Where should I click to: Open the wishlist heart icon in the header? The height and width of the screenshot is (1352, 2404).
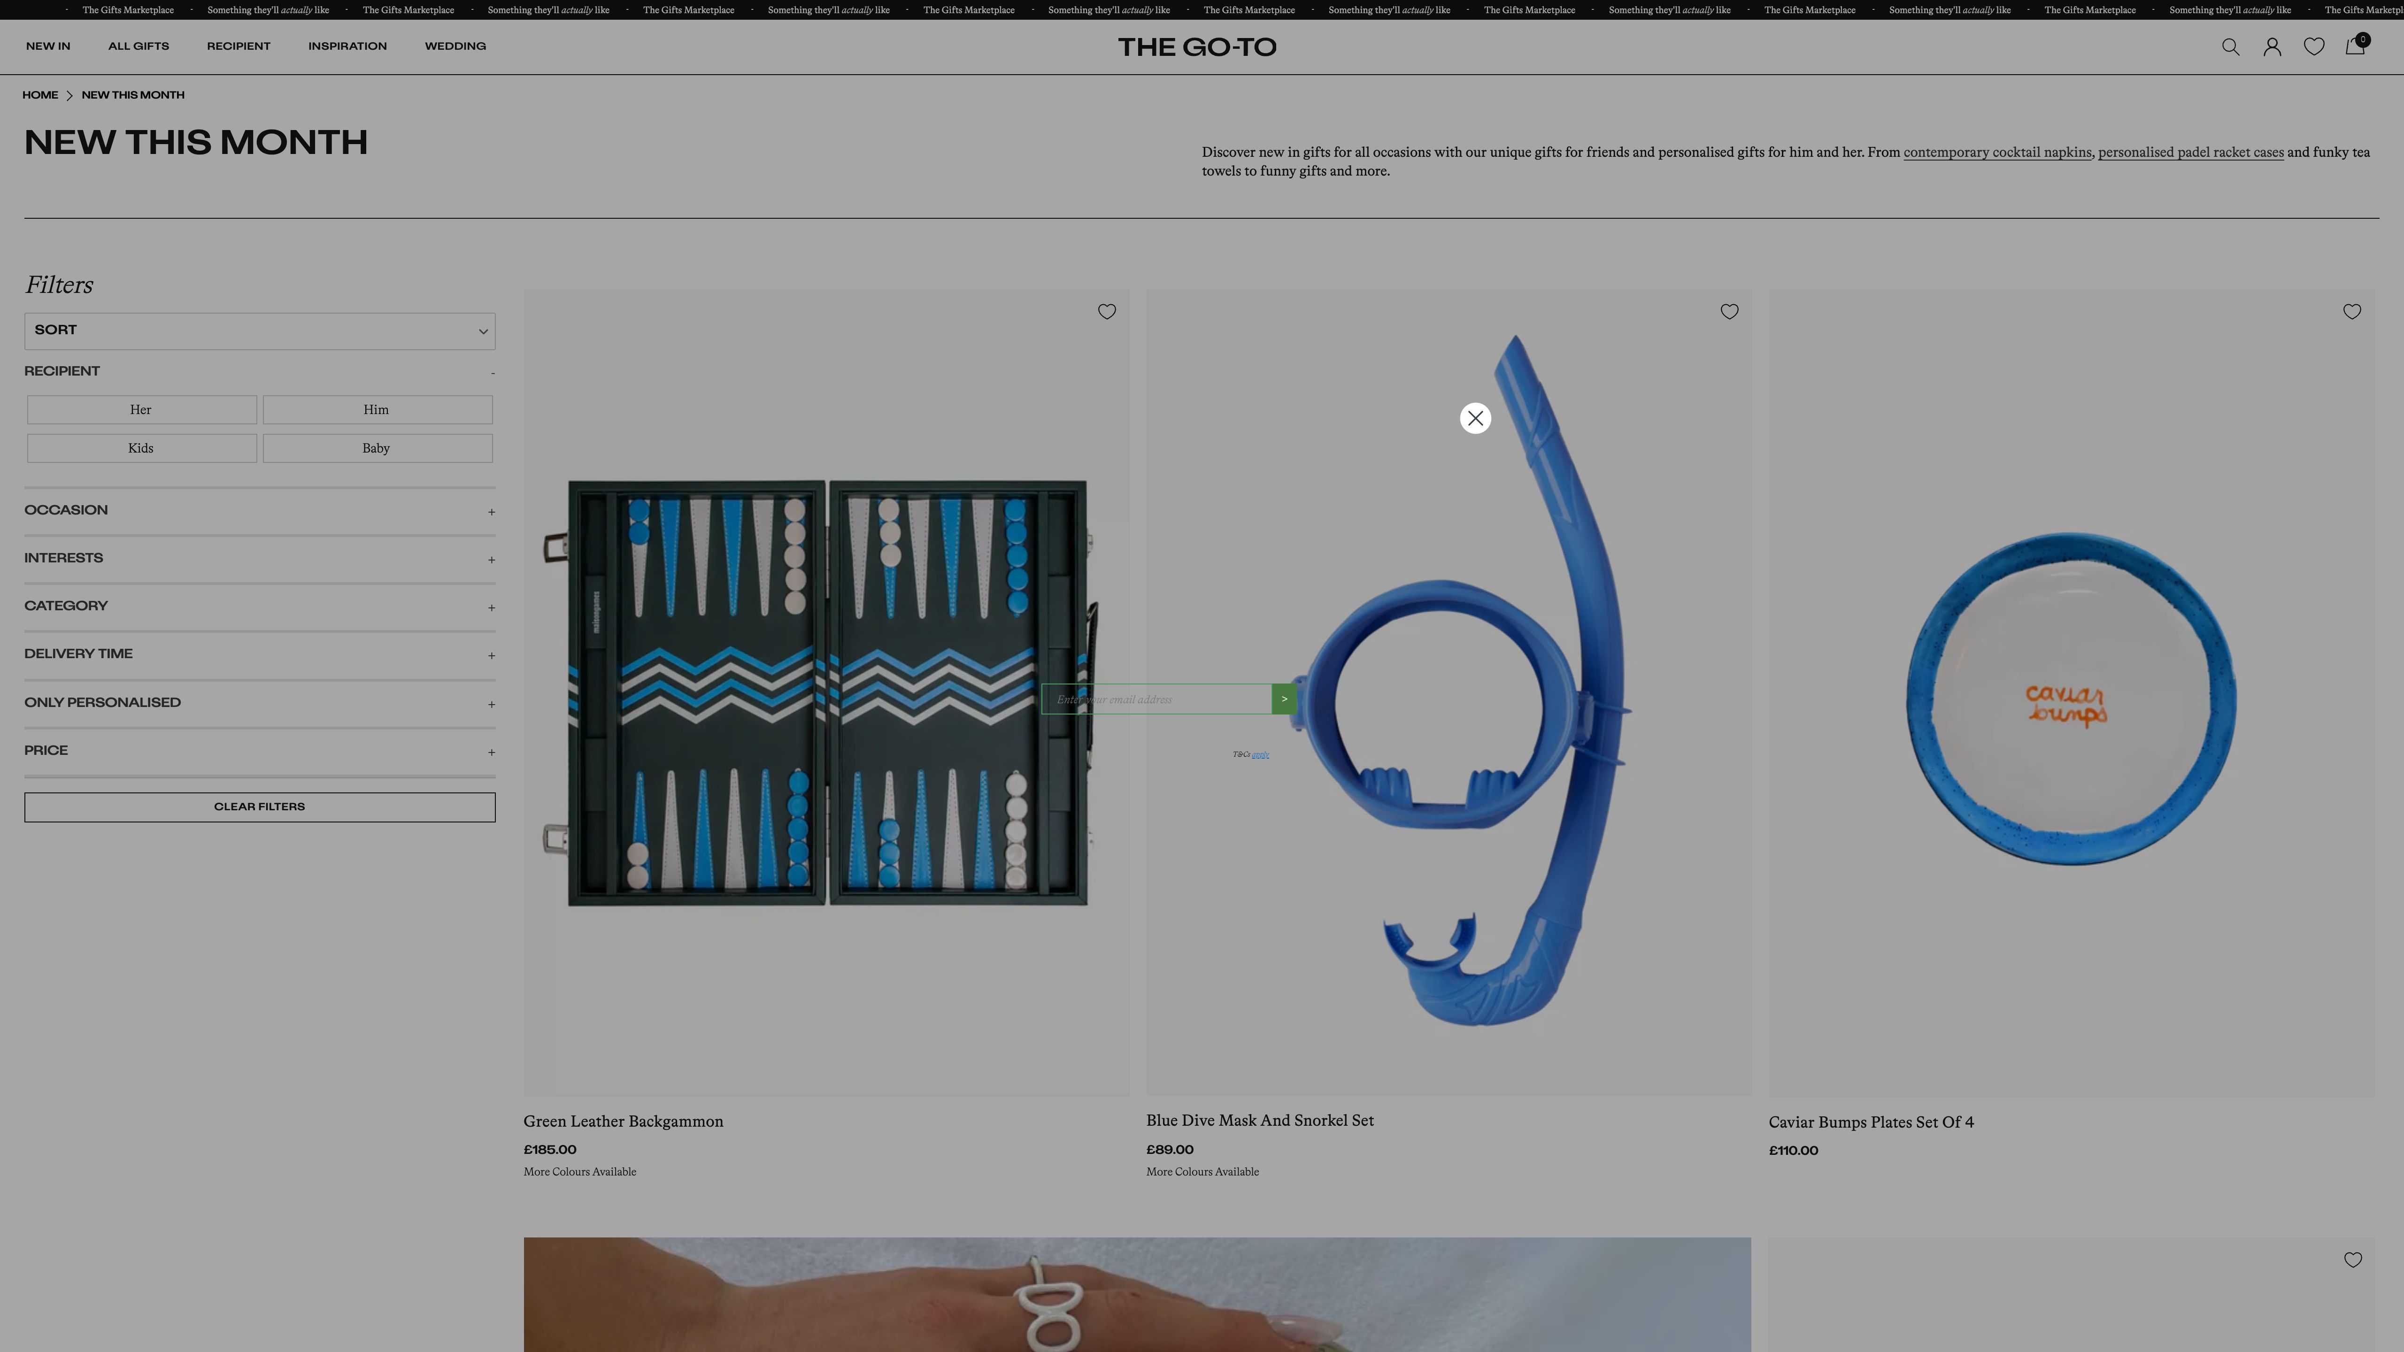[2314, 46]
